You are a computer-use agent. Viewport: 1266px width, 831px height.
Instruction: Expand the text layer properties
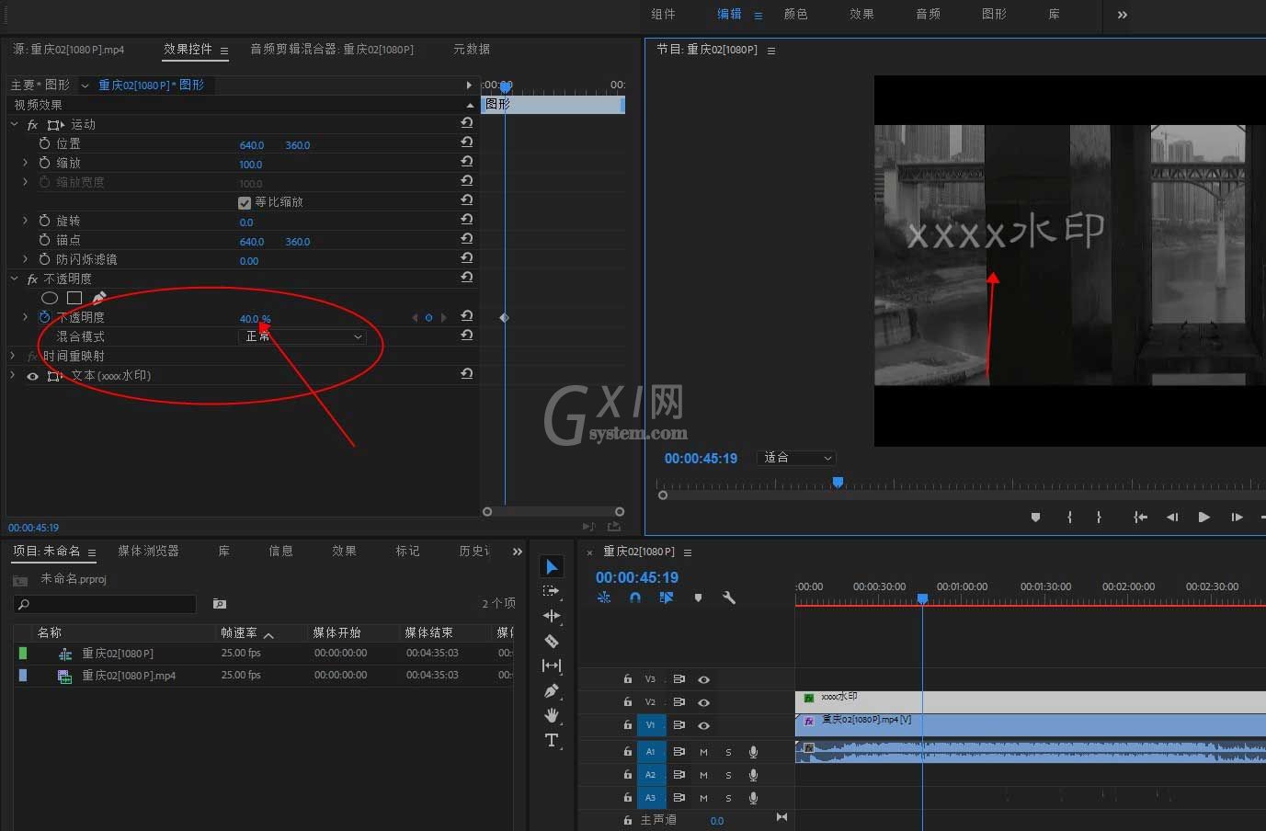14,375
